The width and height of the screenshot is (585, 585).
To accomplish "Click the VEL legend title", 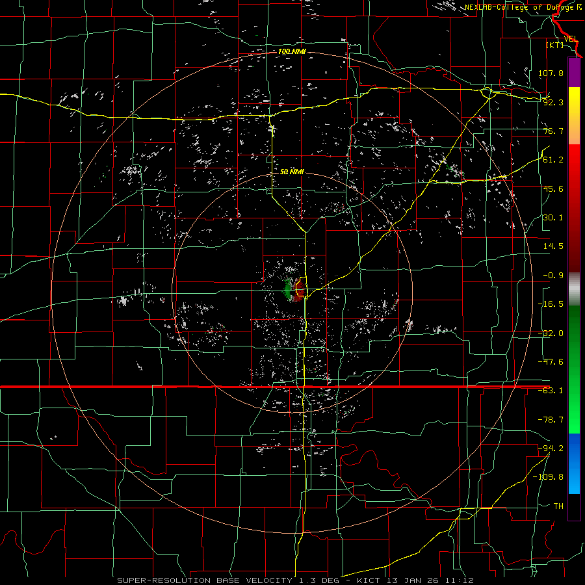I will click(571, 39).
